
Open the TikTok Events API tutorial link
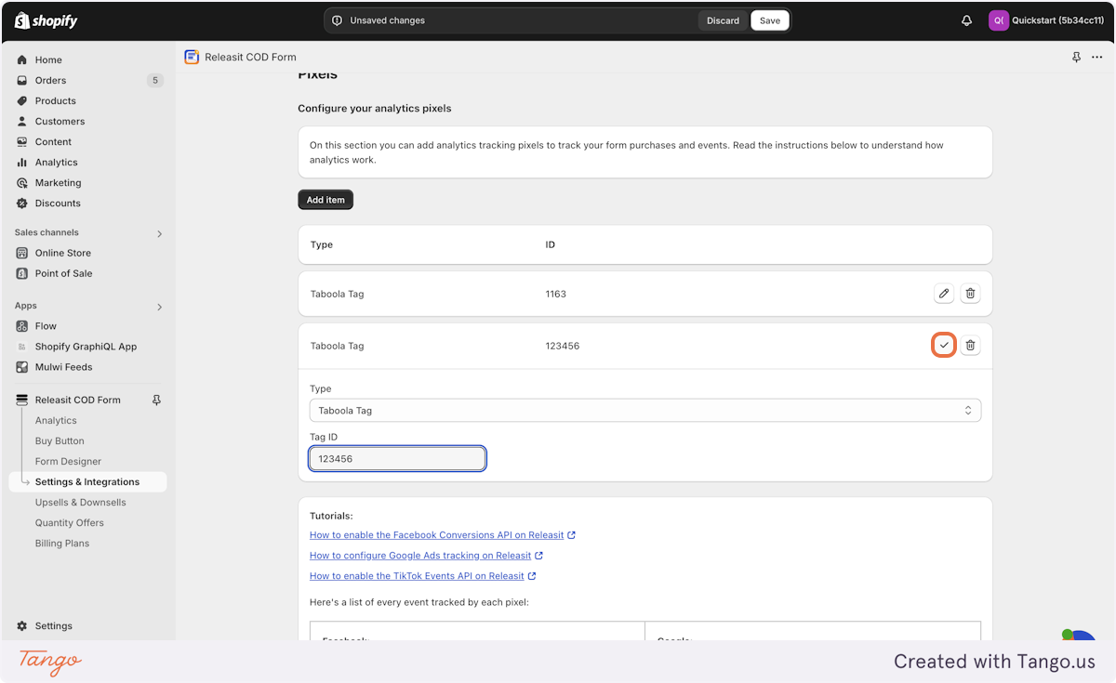pos(417,576)
